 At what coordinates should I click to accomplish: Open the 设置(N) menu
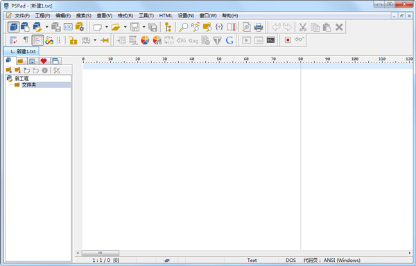tap(186, 16)
